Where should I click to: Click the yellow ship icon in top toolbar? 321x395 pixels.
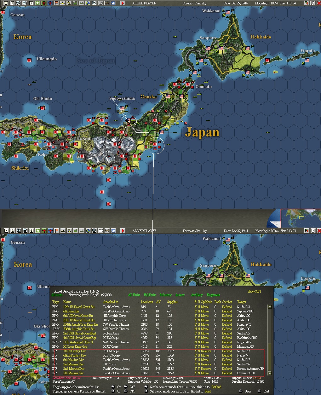pyautogui.click(x=63, y=3)
